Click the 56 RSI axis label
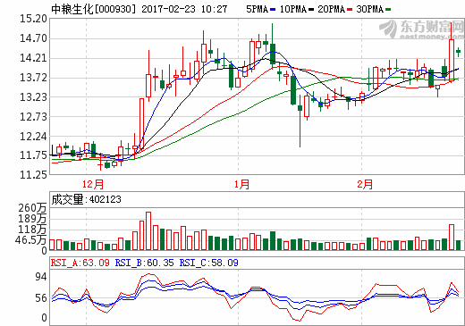465x326 pixels. [41, 298]
